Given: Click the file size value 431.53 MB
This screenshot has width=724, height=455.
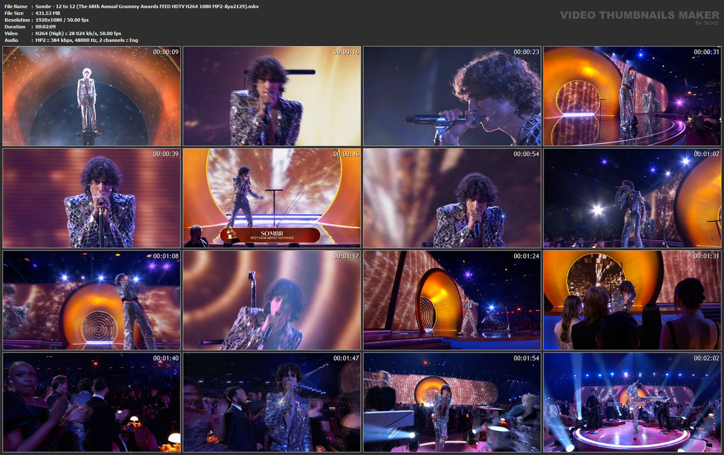Looking at the screenshot, I should [48, 13].
